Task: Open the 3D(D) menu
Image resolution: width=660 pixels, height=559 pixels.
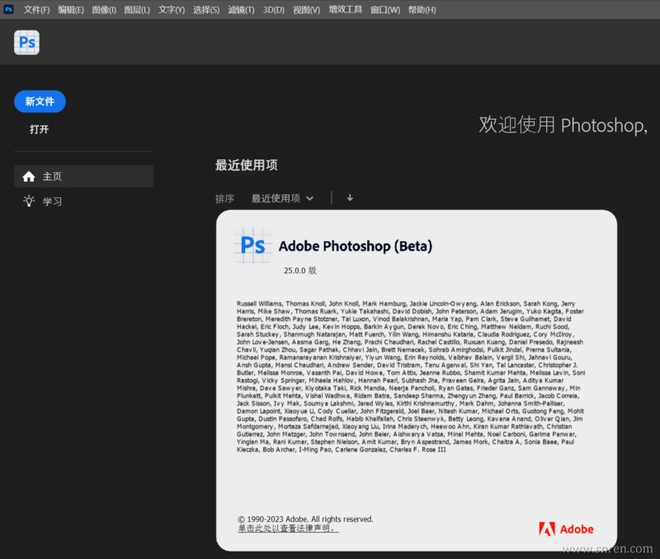Action: pos(274,10)
